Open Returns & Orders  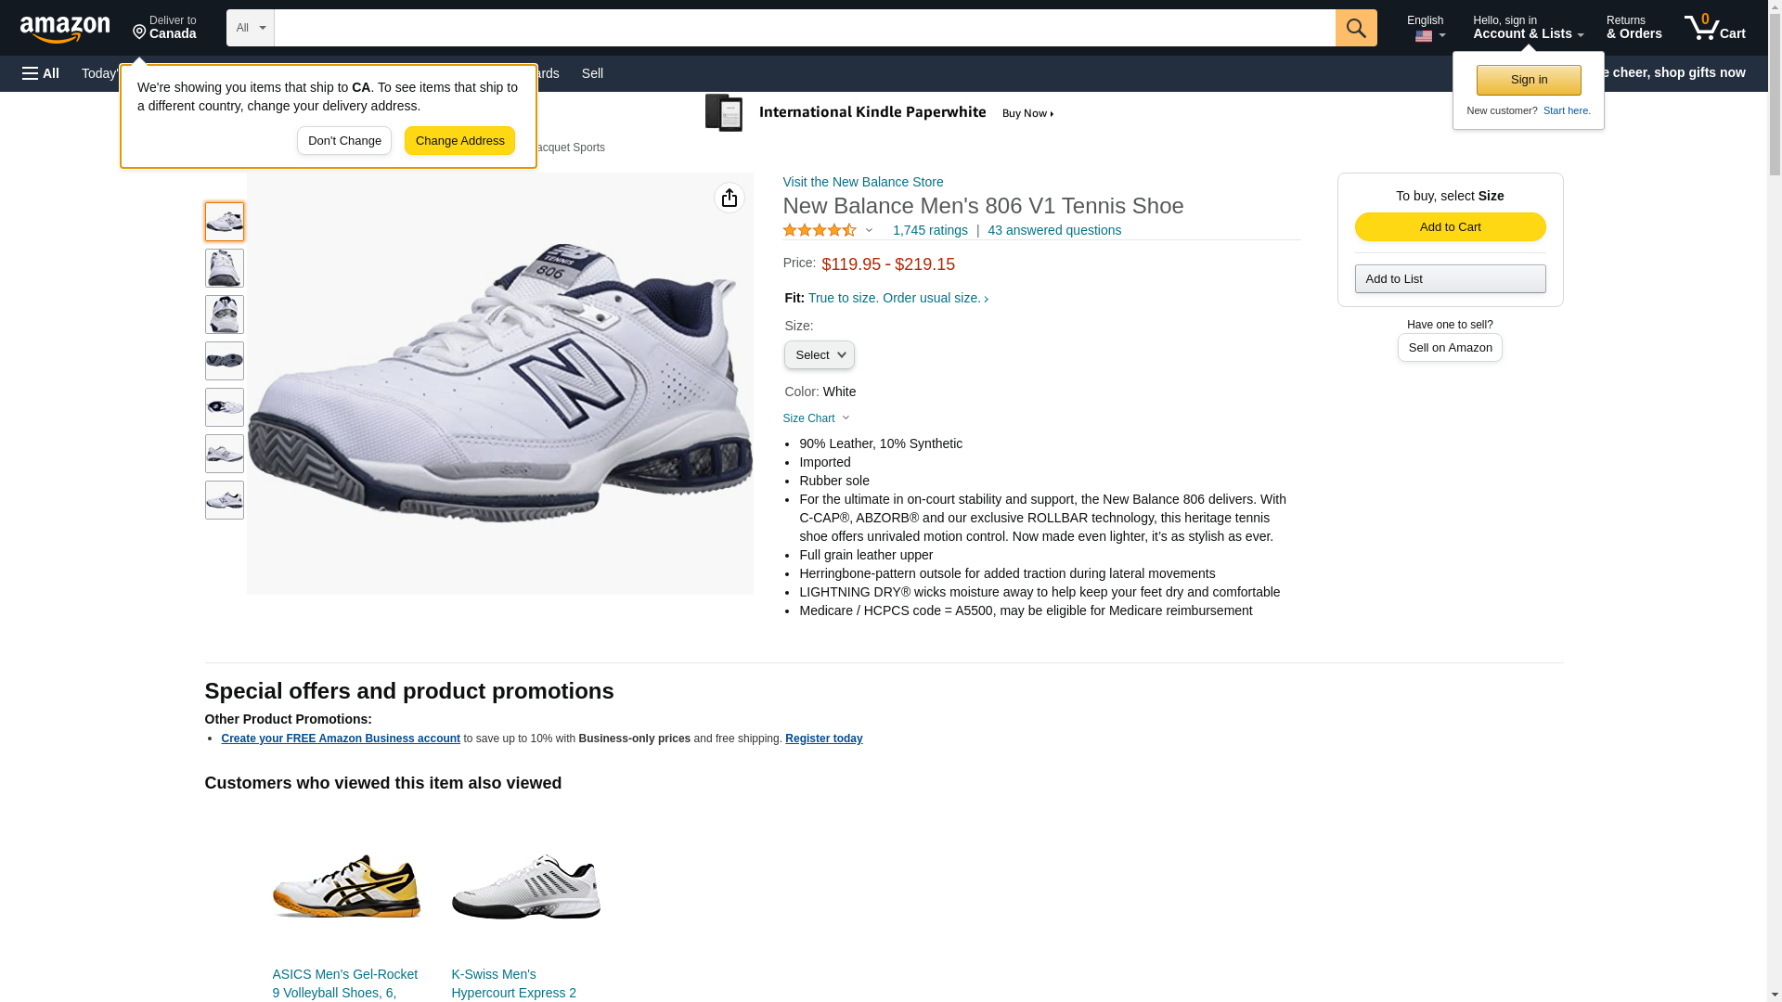pyautogui.click(x=1633, y=28)
